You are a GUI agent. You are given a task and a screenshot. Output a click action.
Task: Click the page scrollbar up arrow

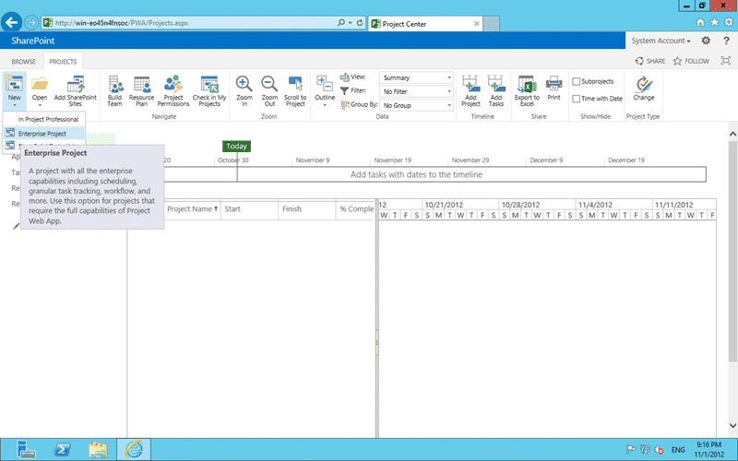coord(732,134)
